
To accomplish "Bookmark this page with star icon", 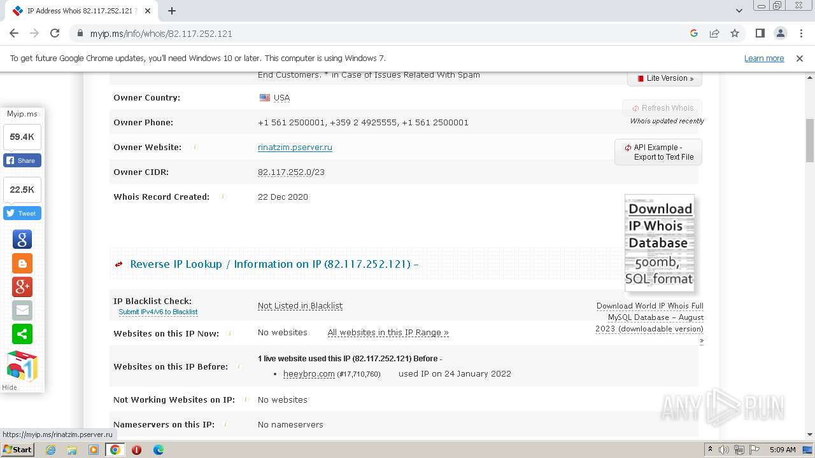I will pyautogui.click(x=735, y=33).
